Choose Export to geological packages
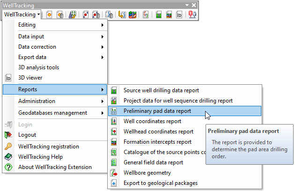Viewport: 295px width, 191px height. [x=185, y=183]
